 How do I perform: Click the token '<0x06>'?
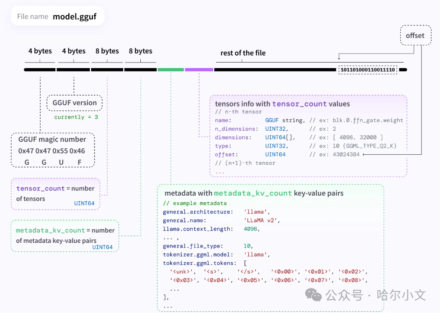point(284,280)
